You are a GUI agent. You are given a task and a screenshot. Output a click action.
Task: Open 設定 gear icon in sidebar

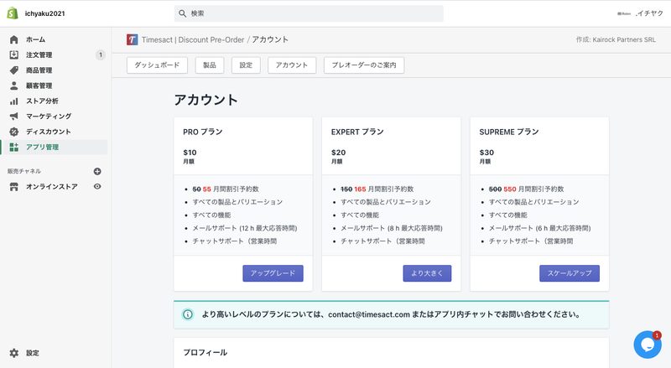click(x=14, y=353)
